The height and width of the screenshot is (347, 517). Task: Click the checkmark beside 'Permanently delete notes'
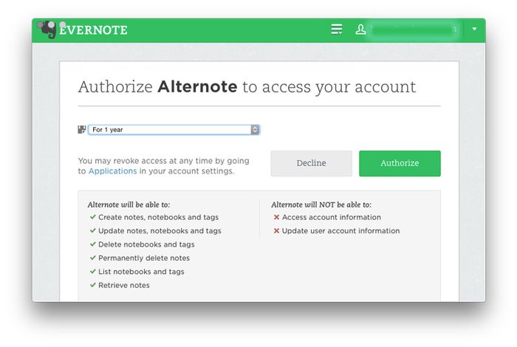92,258
